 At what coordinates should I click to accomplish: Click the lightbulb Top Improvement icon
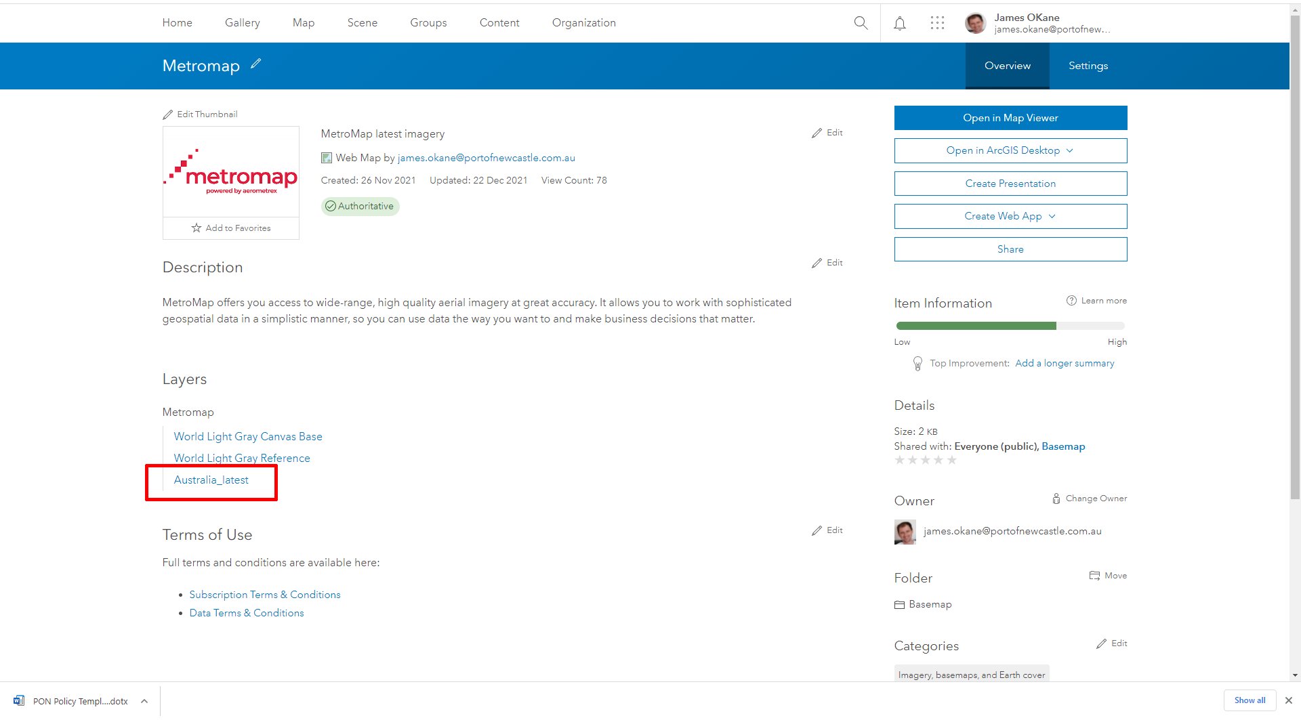click(917, 364)
